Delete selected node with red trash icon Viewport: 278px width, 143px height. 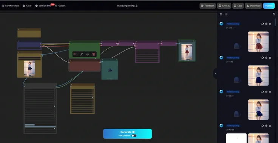[x=94, y=54]
